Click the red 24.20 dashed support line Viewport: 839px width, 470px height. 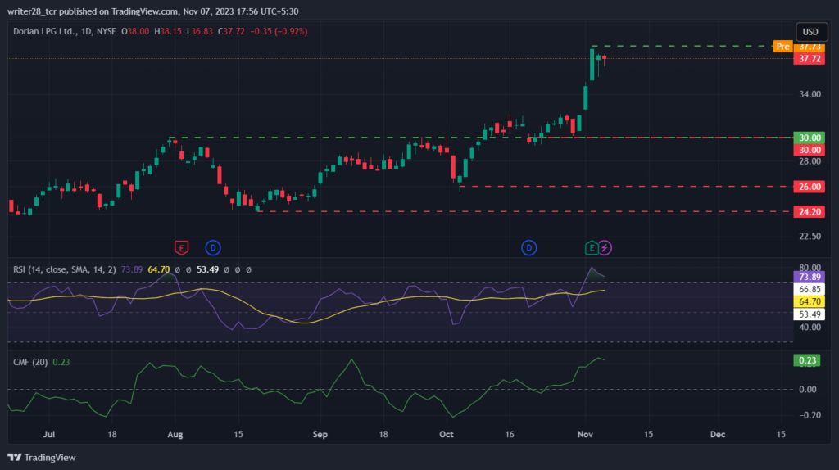tap(524, 212)
